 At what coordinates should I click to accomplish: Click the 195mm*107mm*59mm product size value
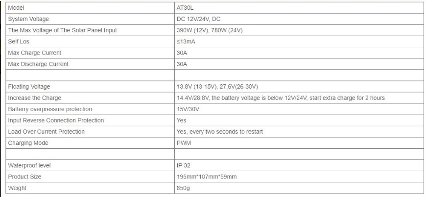coord(207,177)
